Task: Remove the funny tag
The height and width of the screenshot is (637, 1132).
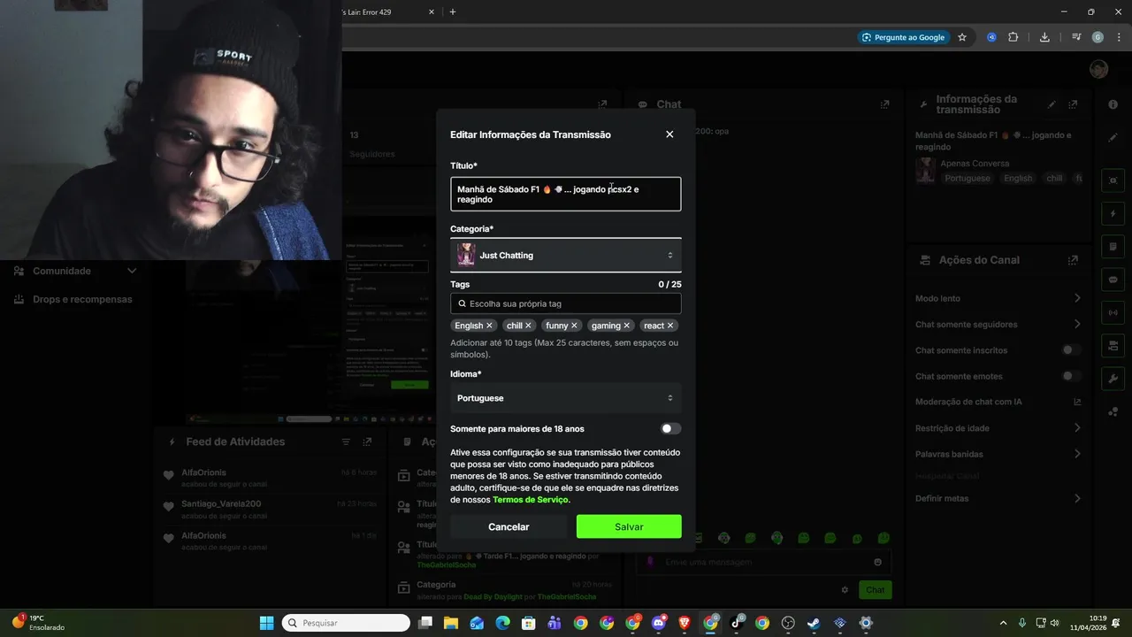Action: coord(574,326)
